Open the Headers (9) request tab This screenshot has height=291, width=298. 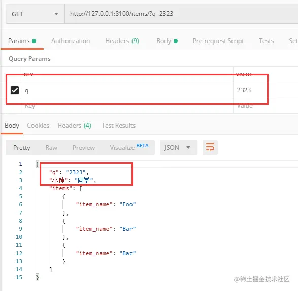pyautogui.click(x=122, y=41)
